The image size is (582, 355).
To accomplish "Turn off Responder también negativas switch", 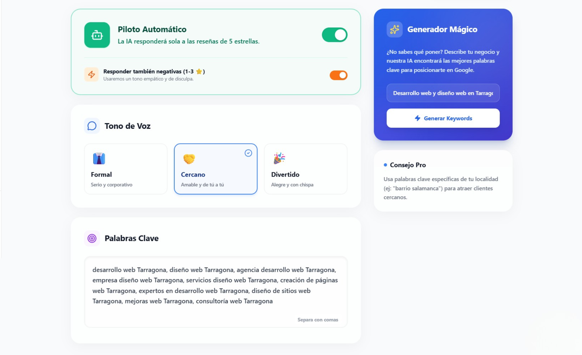I will click(x=338, y=75).
